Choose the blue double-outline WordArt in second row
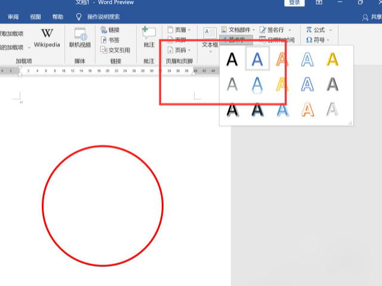The width and height of the screenshot is (382, 286). (x=307, y=85)
